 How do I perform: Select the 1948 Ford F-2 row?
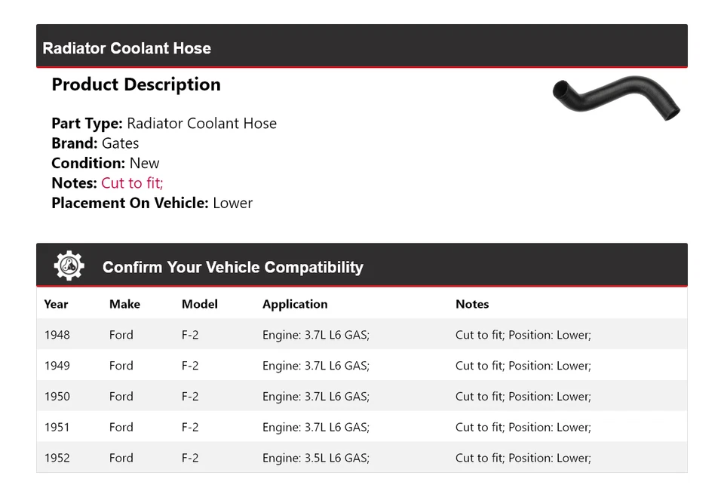(x=362, y=335)
